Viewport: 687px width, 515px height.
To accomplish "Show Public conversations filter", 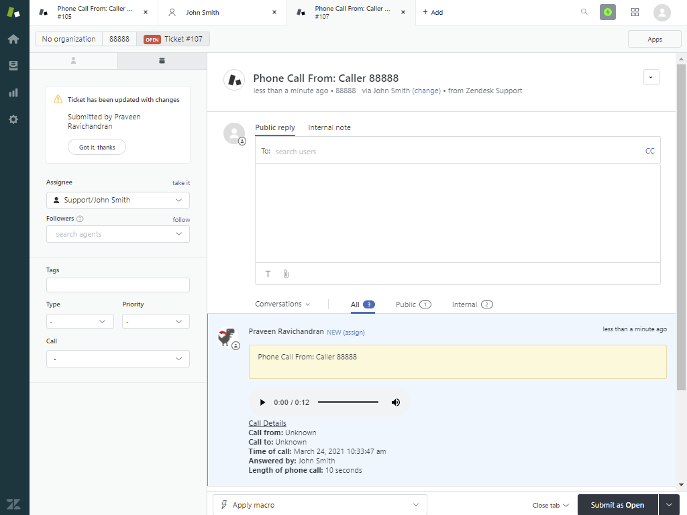I will [x=413, y=304].
